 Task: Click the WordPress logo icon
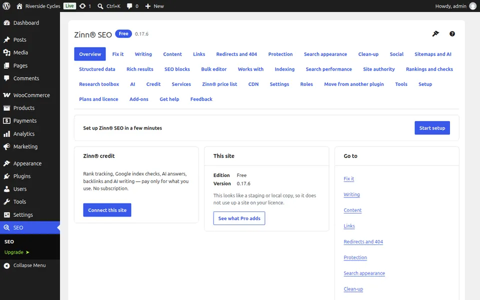[x=6, y=6]
